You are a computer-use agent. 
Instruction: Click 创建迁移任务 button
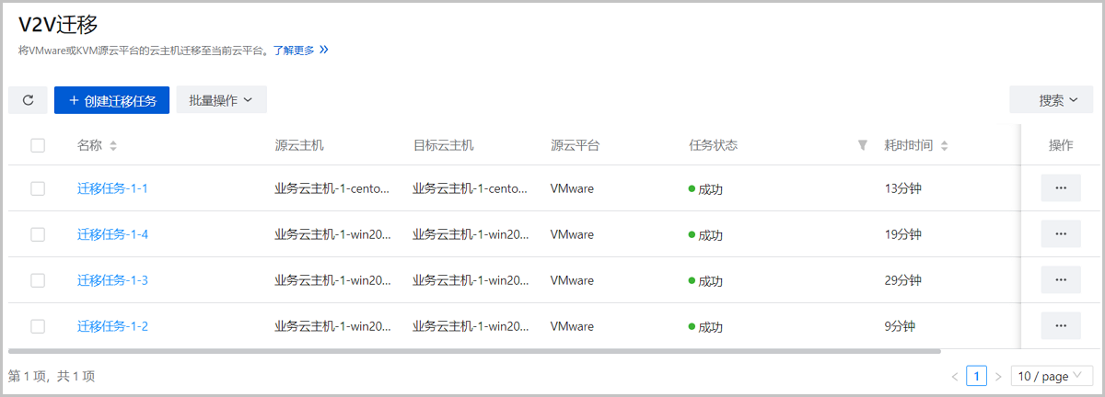[x=111, y=100]
